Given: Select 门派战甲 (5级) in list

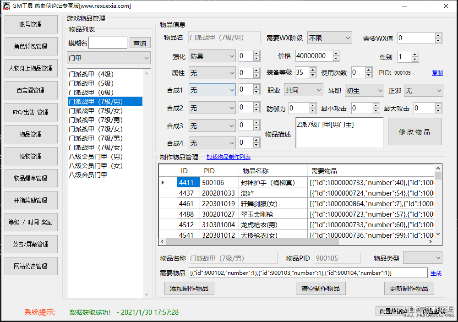Looking at the screenshot, I should (x=105, y=83).
